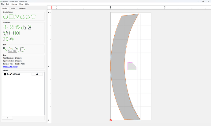Open the Circular Array tool
Viewport: 211px width, 126px height.
12,39
